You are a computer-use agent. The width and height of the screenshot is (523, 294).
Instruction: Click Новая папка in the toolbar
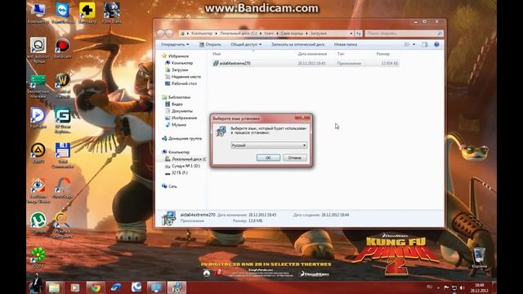346,44
